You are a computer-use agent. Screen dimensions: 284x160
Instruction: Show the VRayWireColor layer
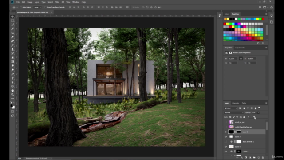pos(226,127)
